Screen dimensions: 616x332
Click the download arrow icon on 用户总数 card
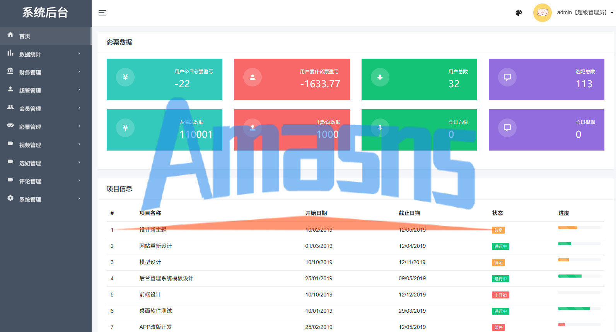380,77
